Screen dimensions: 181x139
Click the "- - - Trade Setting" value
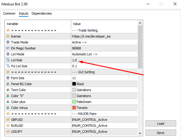pos(85,30)
